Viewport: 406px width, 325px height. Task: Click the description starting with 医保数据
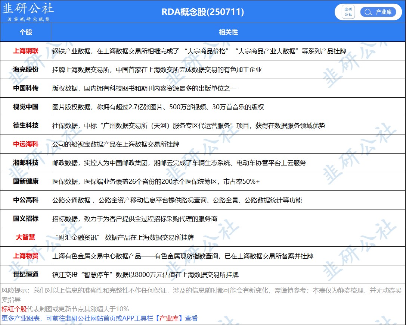(156, 182)
